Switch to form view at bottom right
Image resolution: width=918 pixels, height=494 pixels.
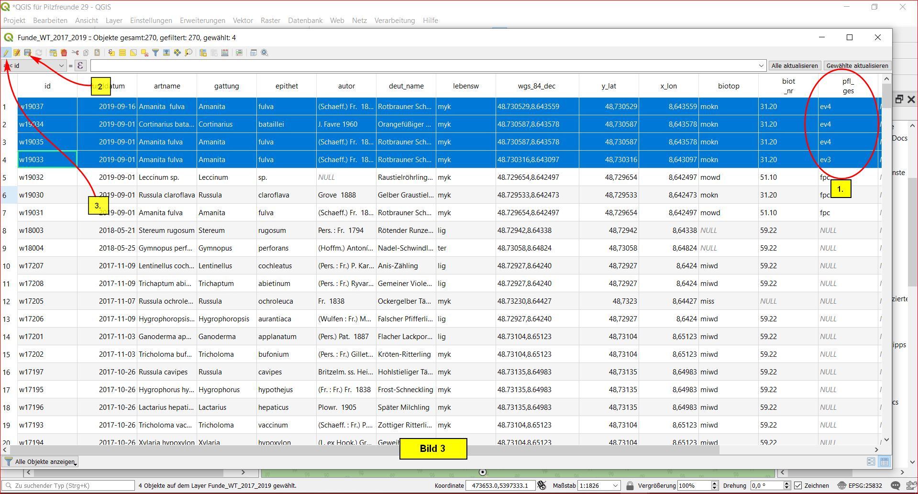pyautogui.click(x=871, y=461)
